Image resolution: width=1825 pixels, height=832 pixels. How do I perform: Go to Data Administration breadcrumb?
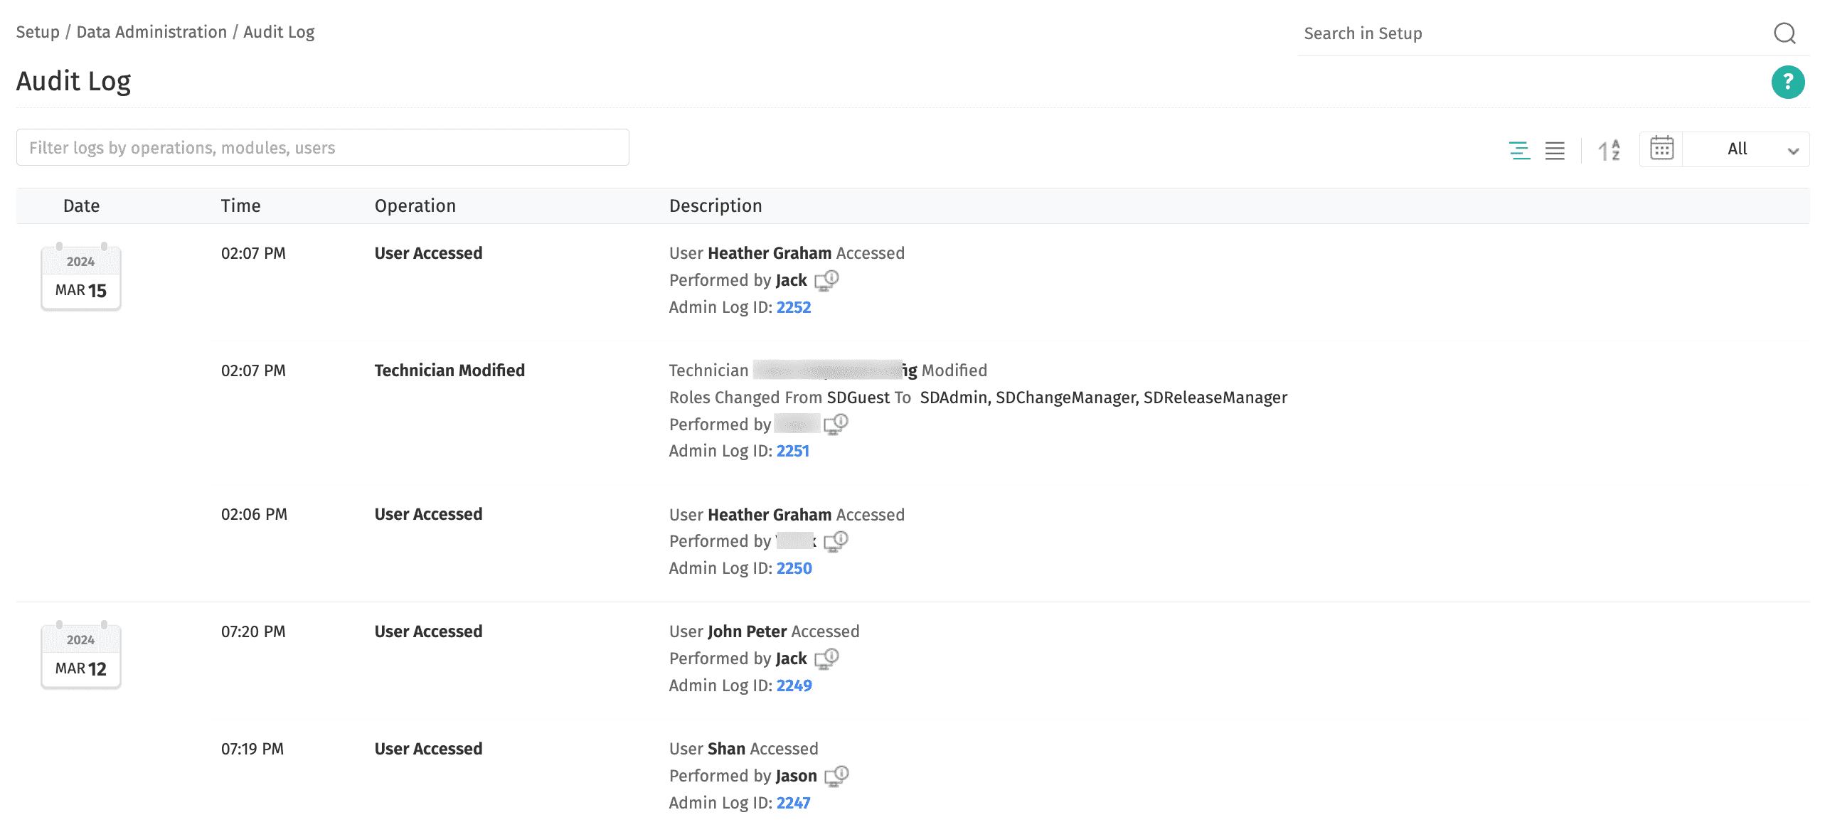[151, 32]
